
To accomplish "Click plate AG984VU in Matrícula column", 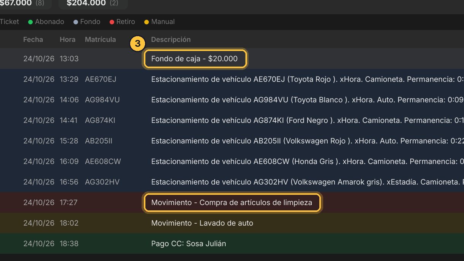I will click(x=102, y=100).
